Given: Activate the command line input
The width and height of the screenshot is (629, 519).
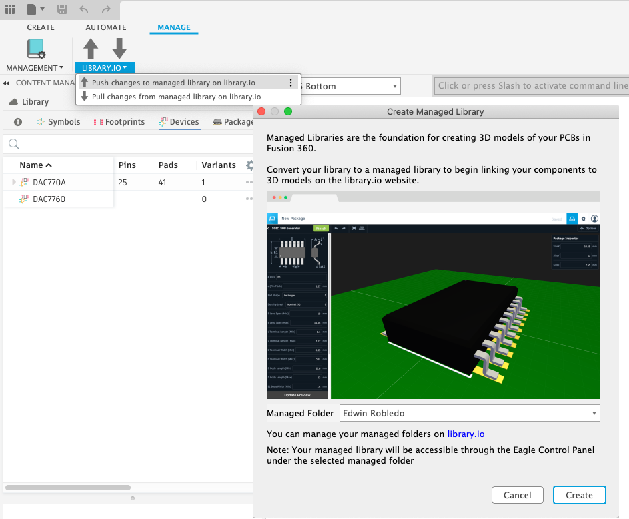Looking at the screenshot, I should click(532, 85).
